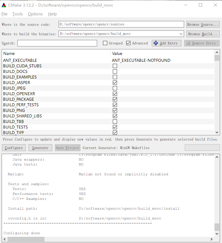The width and height of the screenshot is (222, 243).
Task: Click output log horizontal scroll left arrow
Action: (5, 239)
